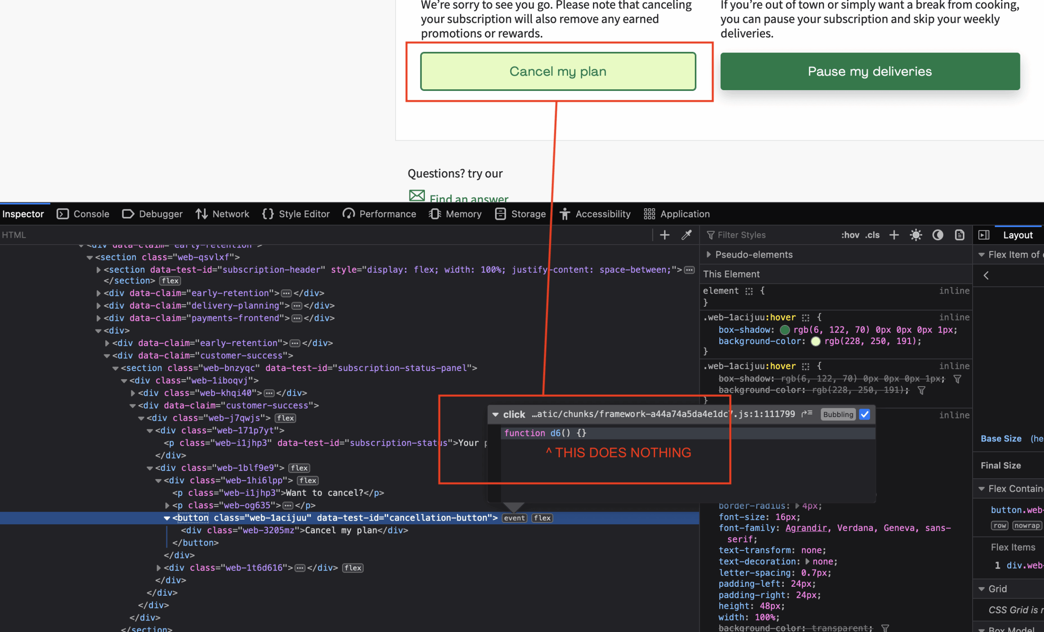Toggle the :hov pseudo-class panel

[x=850, y=235]
